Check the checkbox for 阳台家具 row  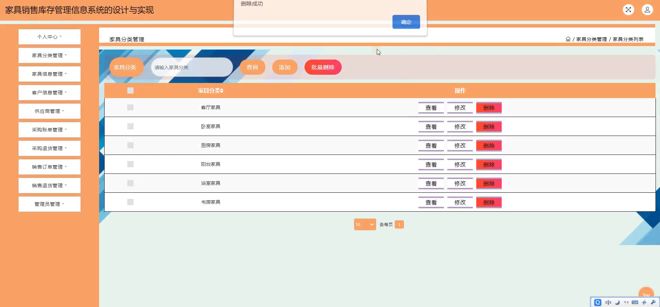tap(130, 164)
